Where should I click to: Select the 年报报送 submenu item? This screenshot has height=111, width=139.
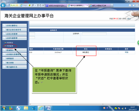tap(10, 43)
